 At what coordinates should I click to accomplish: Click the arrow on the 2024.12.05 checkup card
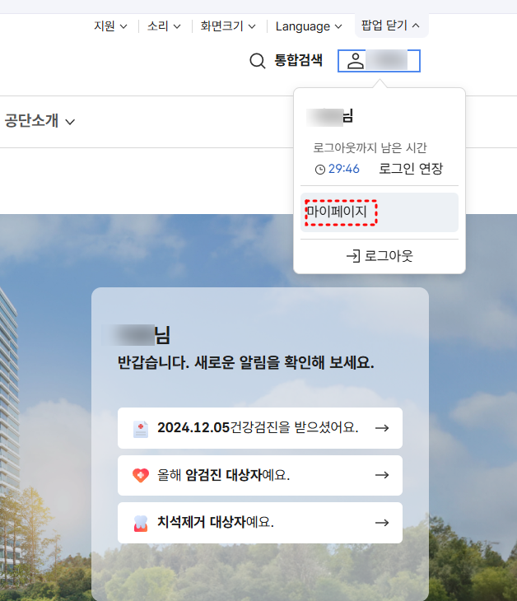pos(382,428)
